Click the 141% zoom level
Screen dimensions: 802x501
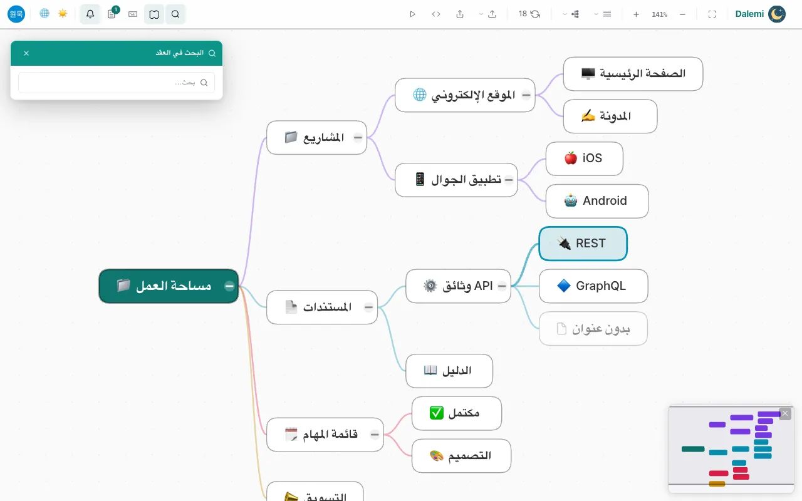659,14
